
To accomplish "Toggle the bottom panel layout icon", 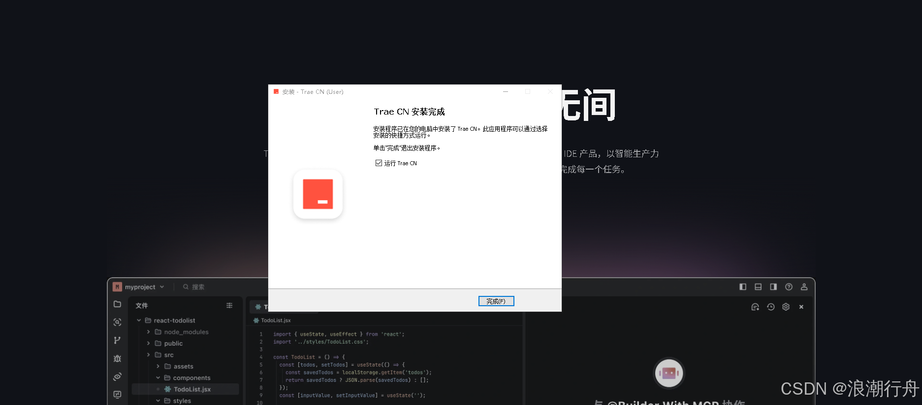I will [x=758, y=287].
